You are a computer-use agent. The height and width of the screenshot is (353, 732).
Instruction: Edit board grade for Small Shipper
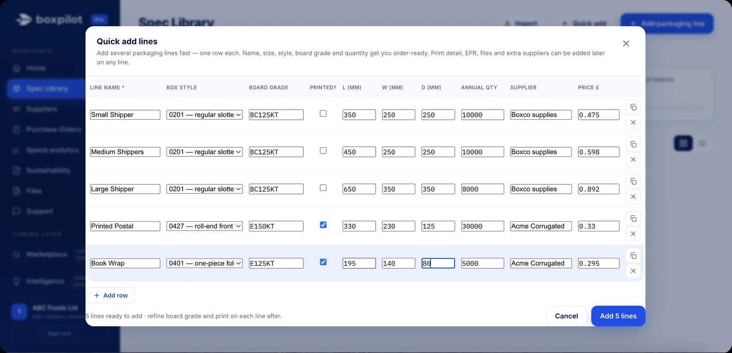[x=276, y=115]
